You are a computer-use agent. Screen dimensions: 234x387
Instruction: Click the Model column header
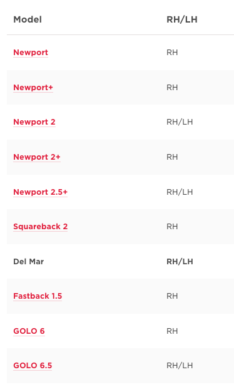pos(28,19)
